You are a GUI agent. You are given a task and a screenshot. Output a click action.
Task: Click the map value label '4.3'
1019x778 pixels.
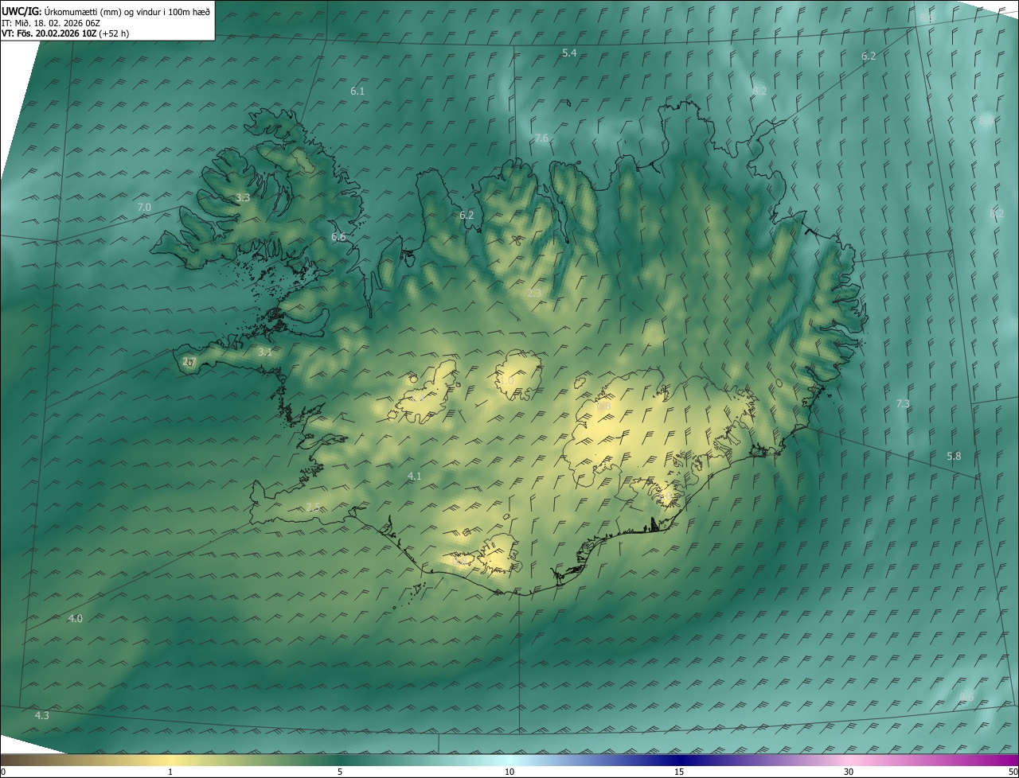point(42,715)
